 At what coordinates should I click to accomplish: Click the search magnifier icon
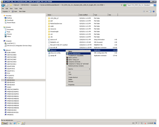[x=155, y=5]
